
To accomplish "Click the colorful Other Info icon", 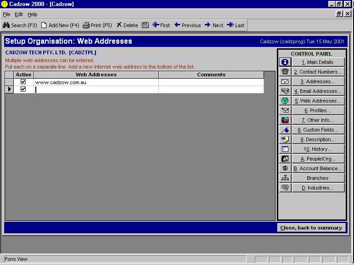I will point(285,120).
